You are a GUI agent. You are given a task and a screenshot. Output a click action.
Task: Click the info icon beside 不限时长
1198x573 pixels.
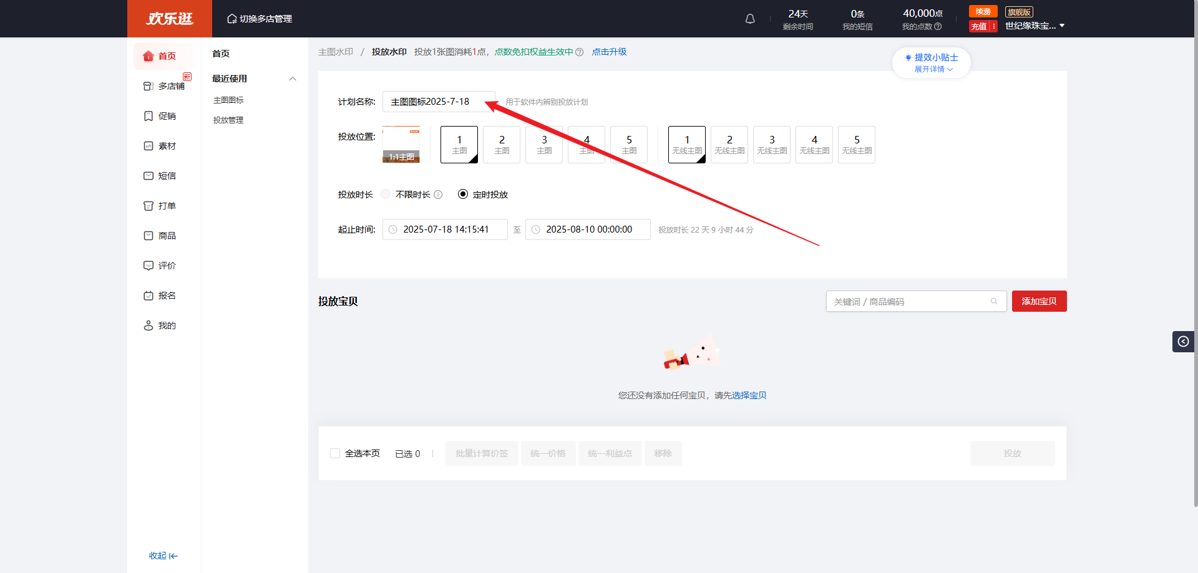(x=438, y=195)
